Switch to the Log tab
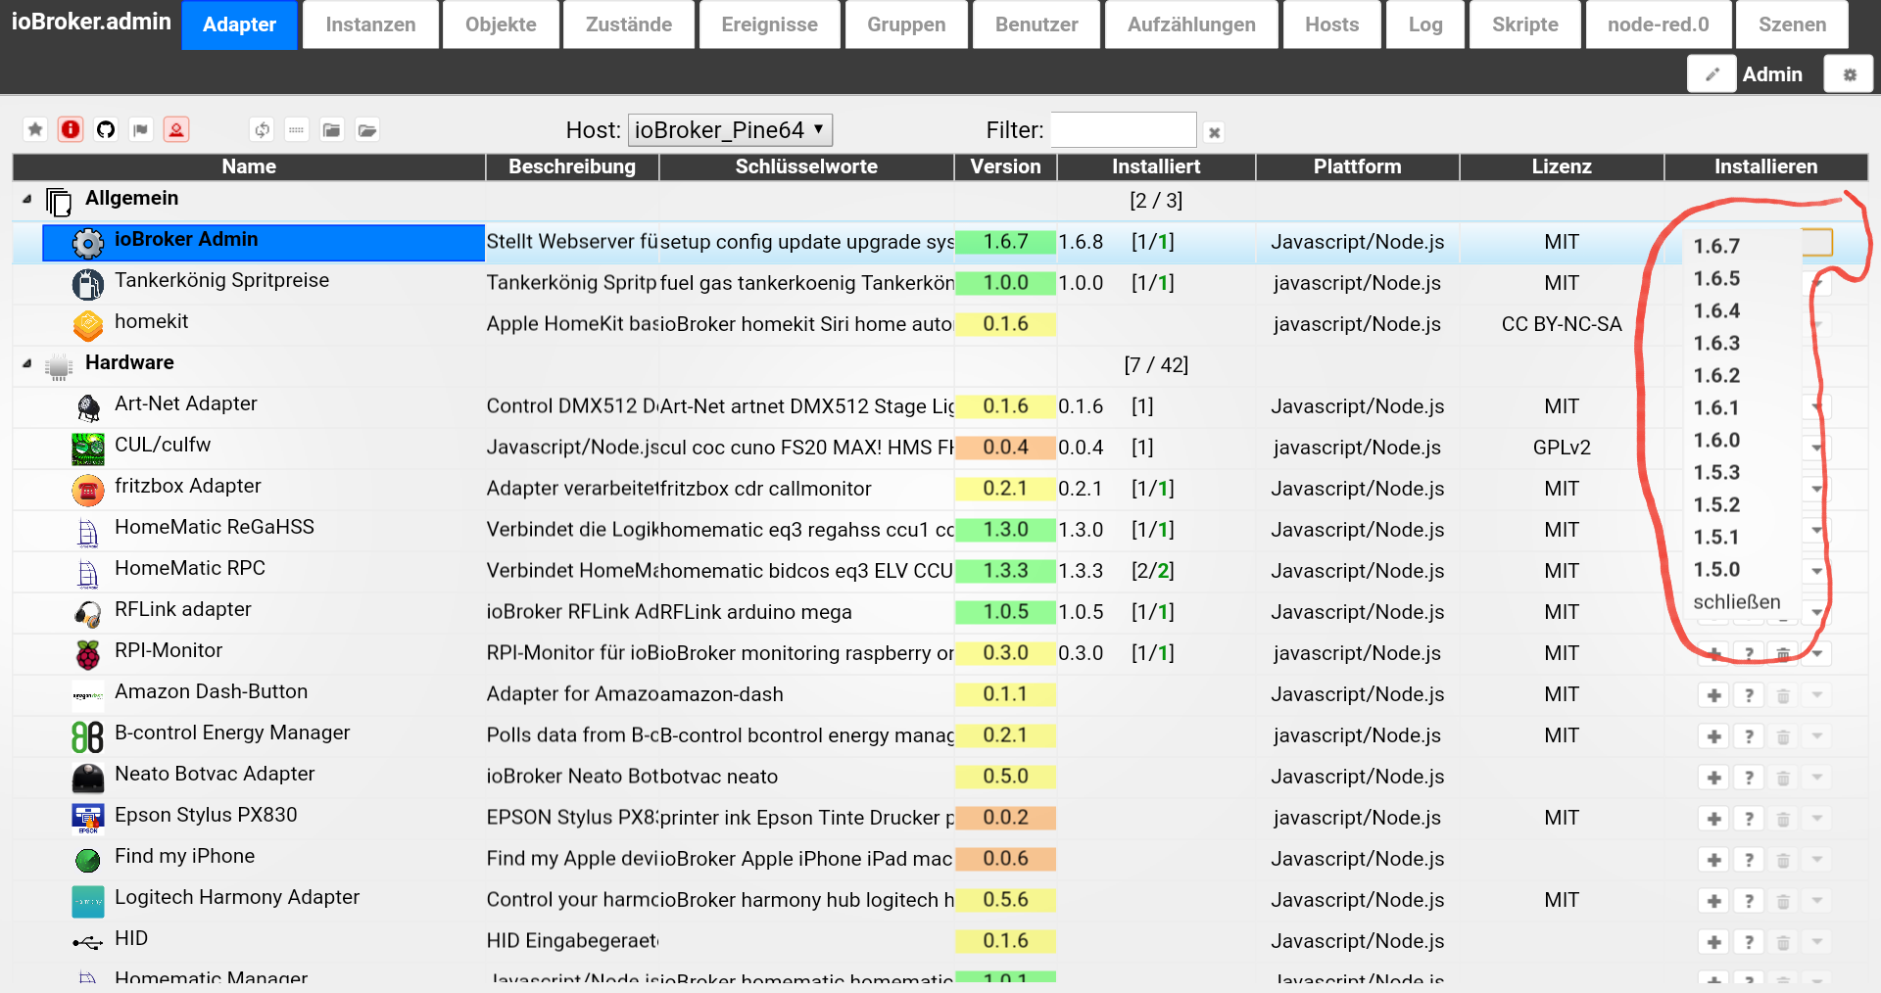 [1425, 24]
